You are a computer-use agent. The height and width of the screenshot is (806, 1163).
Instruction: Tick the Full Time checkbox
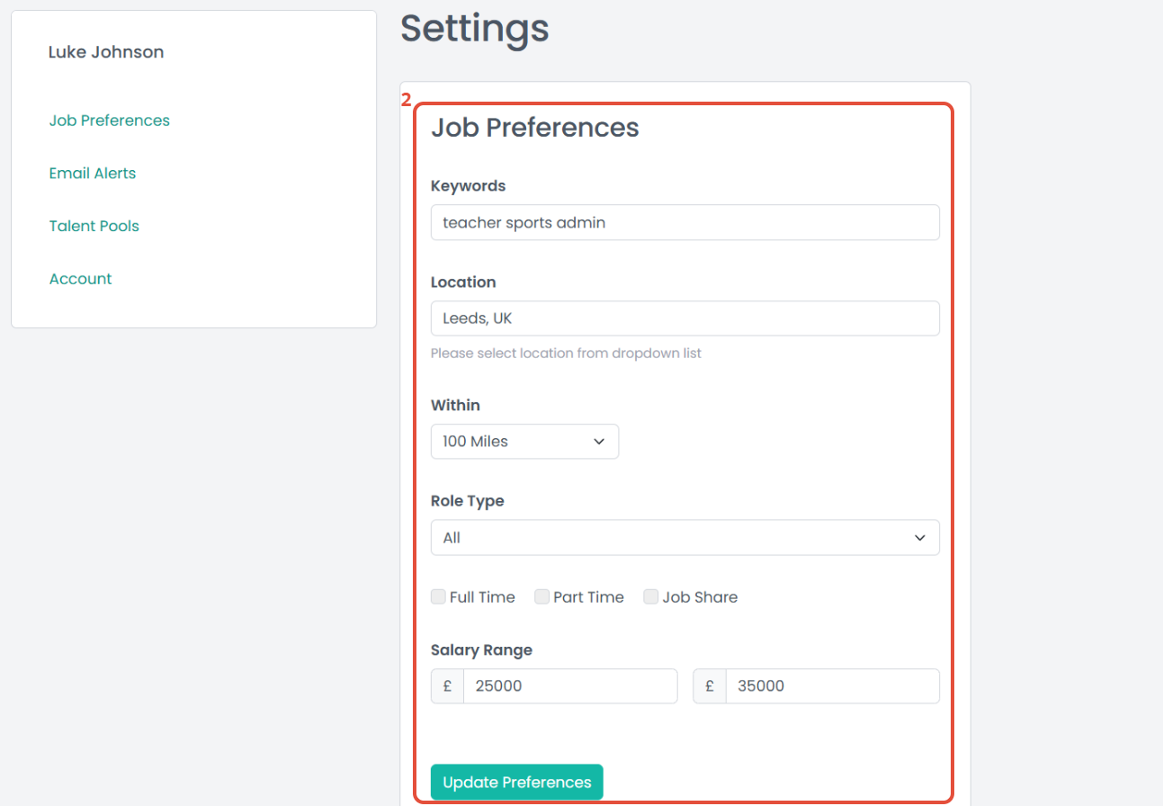pyautogui.click(x=439, y=596)
